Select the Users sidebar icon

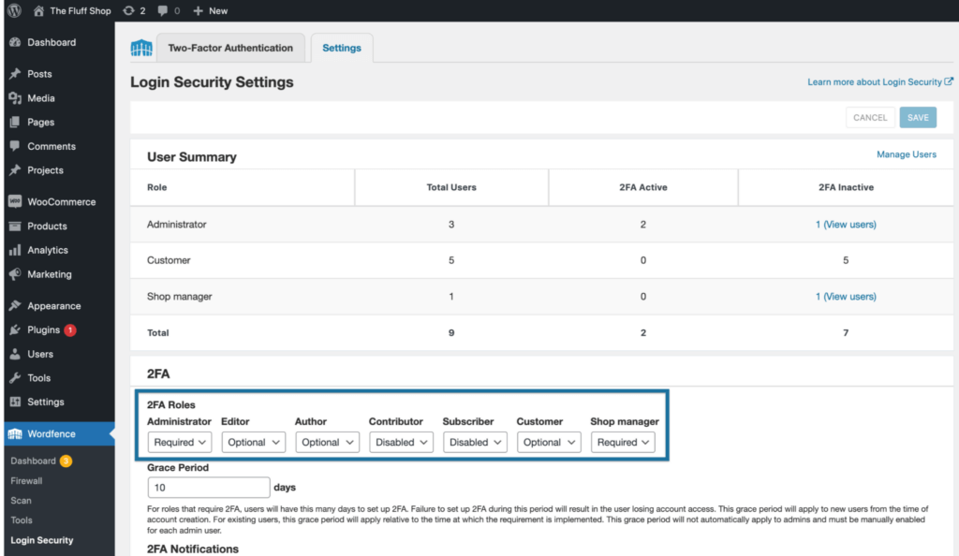tap(13, 353)
